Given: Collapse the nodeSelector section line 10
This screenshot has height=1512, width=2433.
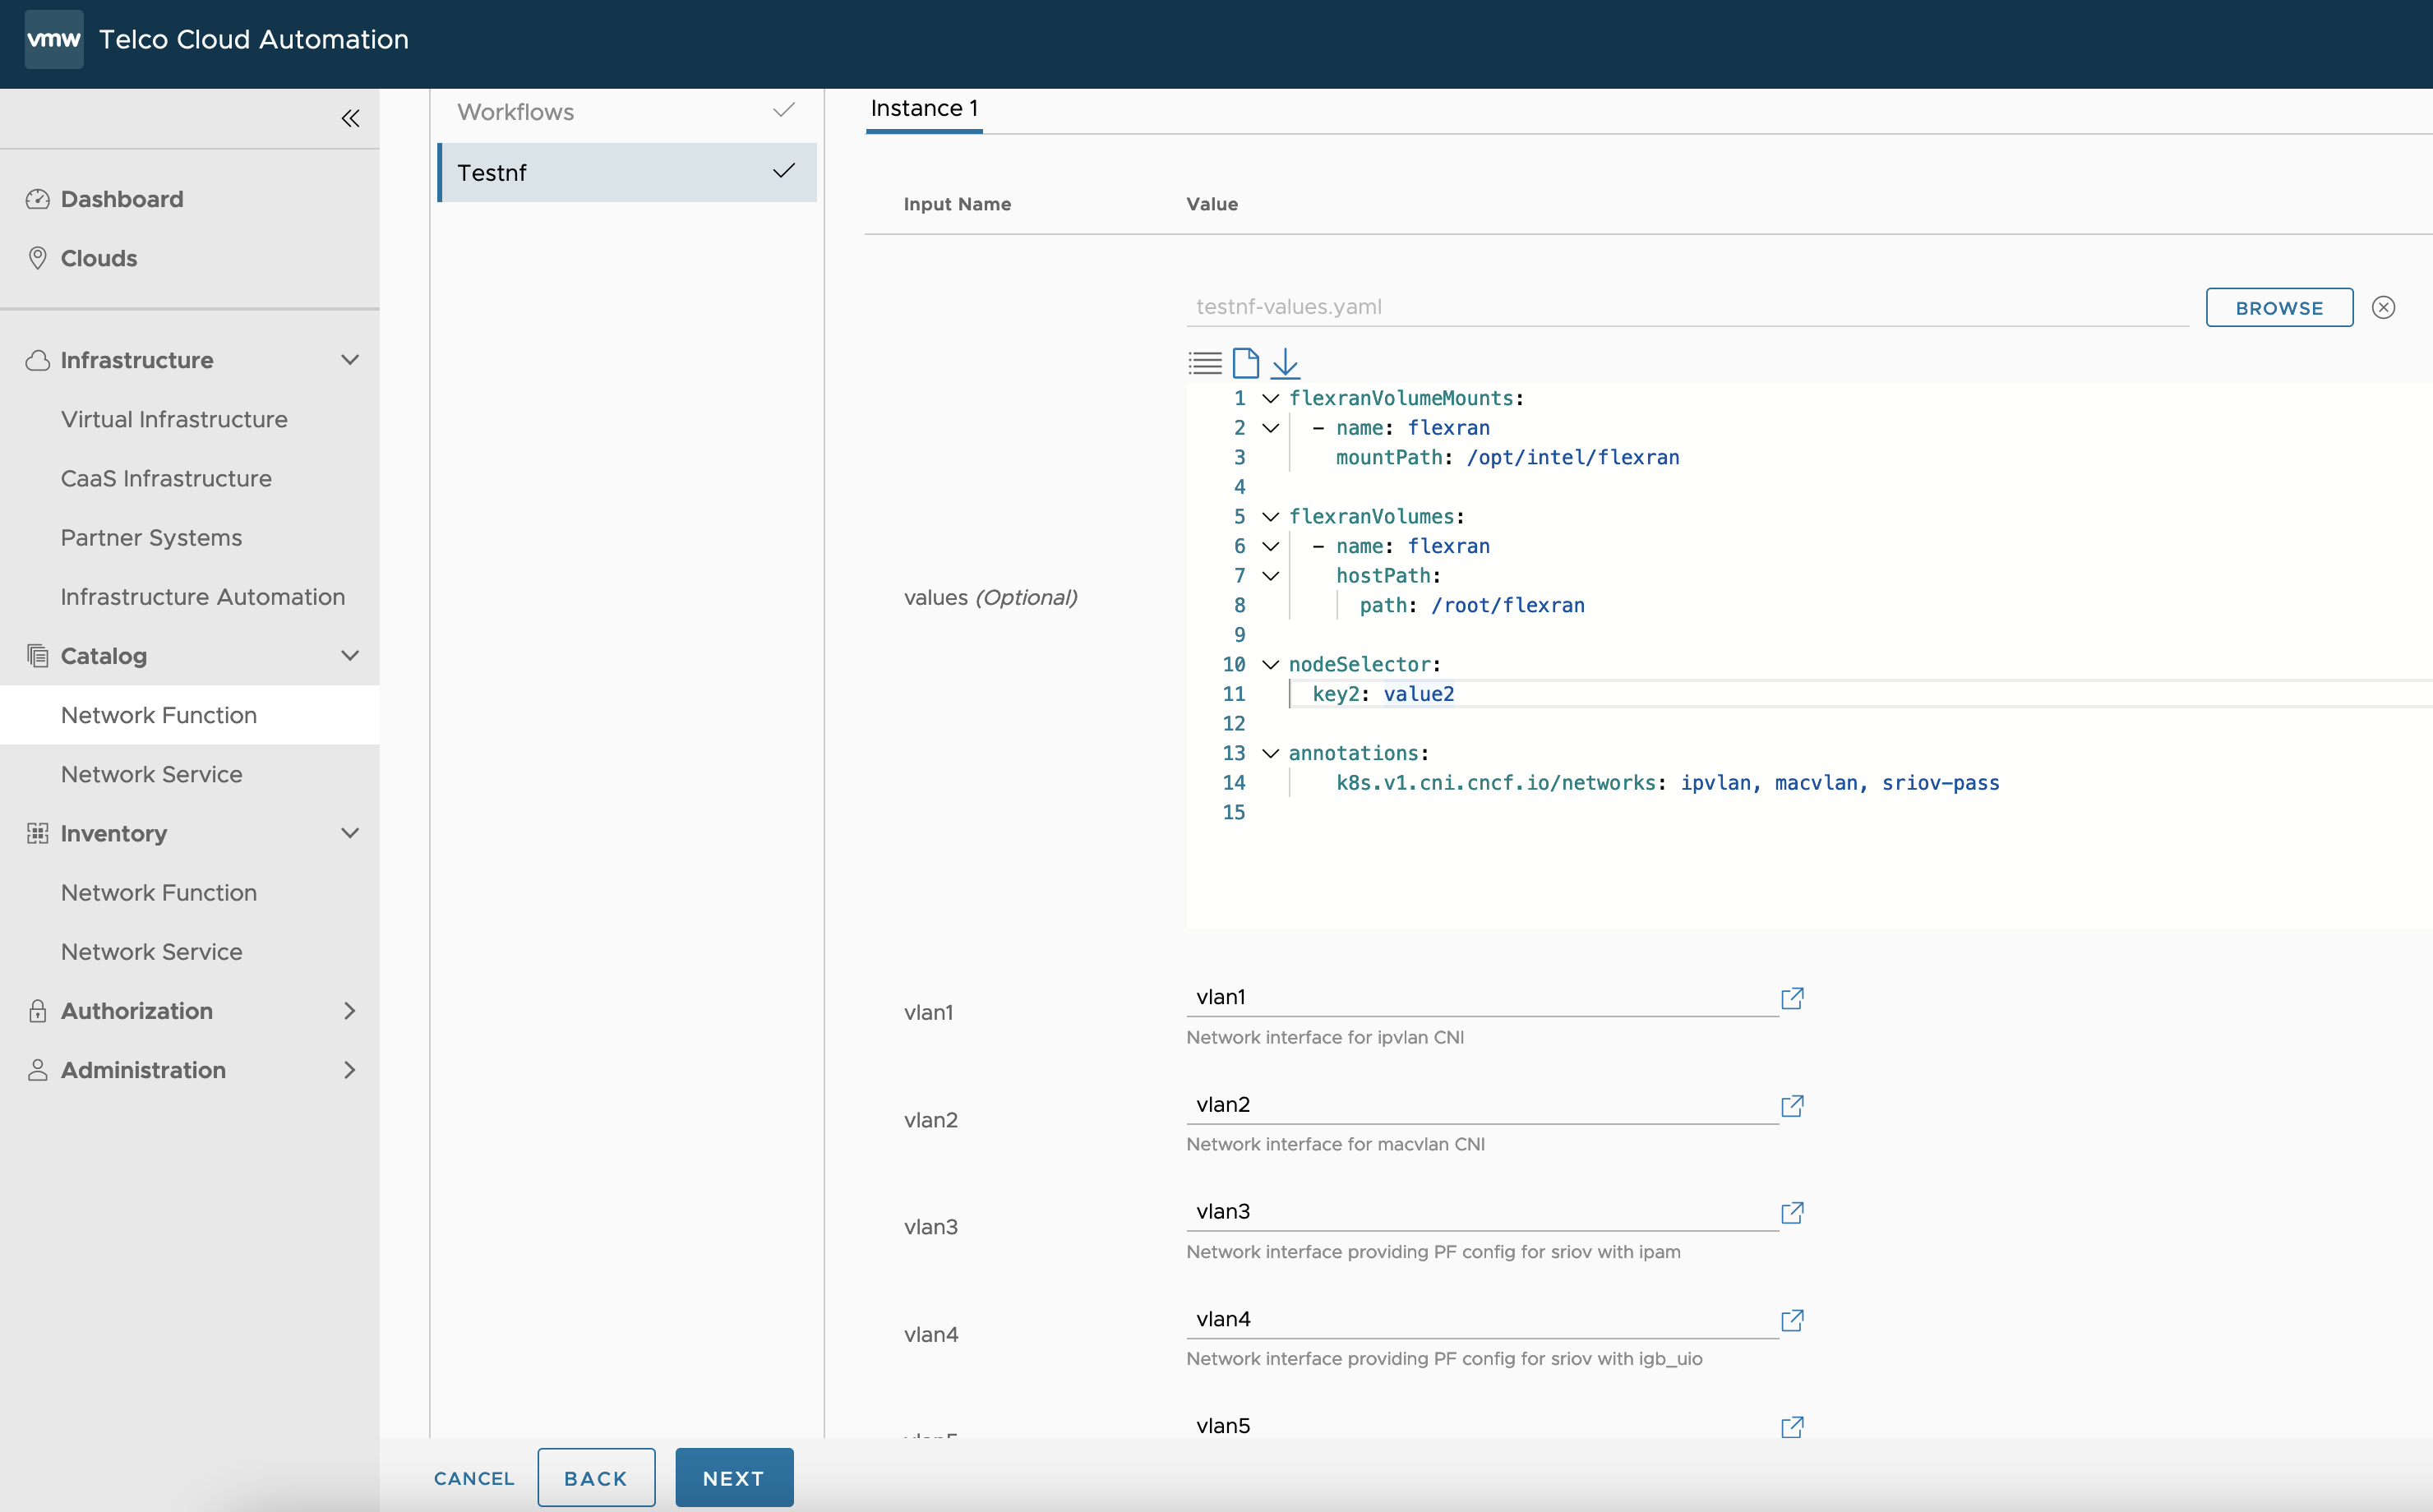Looking at the screenshot, I should point(1266,664).
